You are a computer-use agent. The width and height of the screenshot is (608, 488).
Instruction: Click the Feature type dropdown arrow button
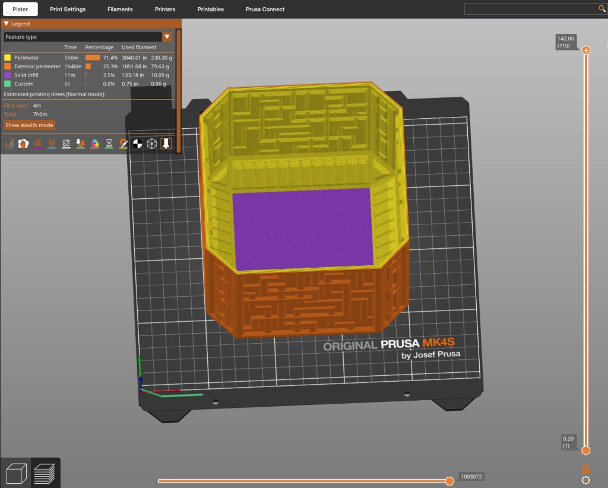(x=167, y=37)
